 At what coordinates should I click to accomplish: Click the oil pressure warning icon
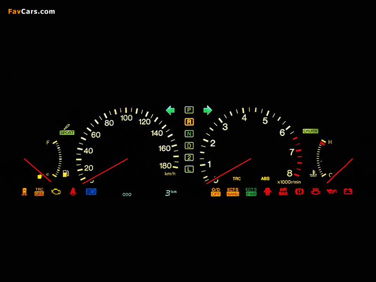tap(332, 192)
